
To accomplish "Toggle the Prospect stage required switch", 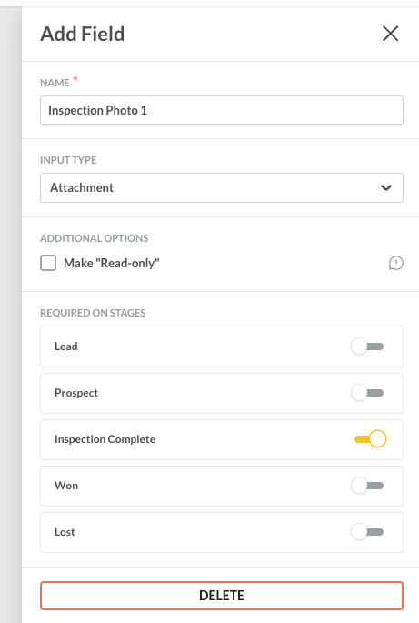I will pyautogui.click(x=367, y=393).
